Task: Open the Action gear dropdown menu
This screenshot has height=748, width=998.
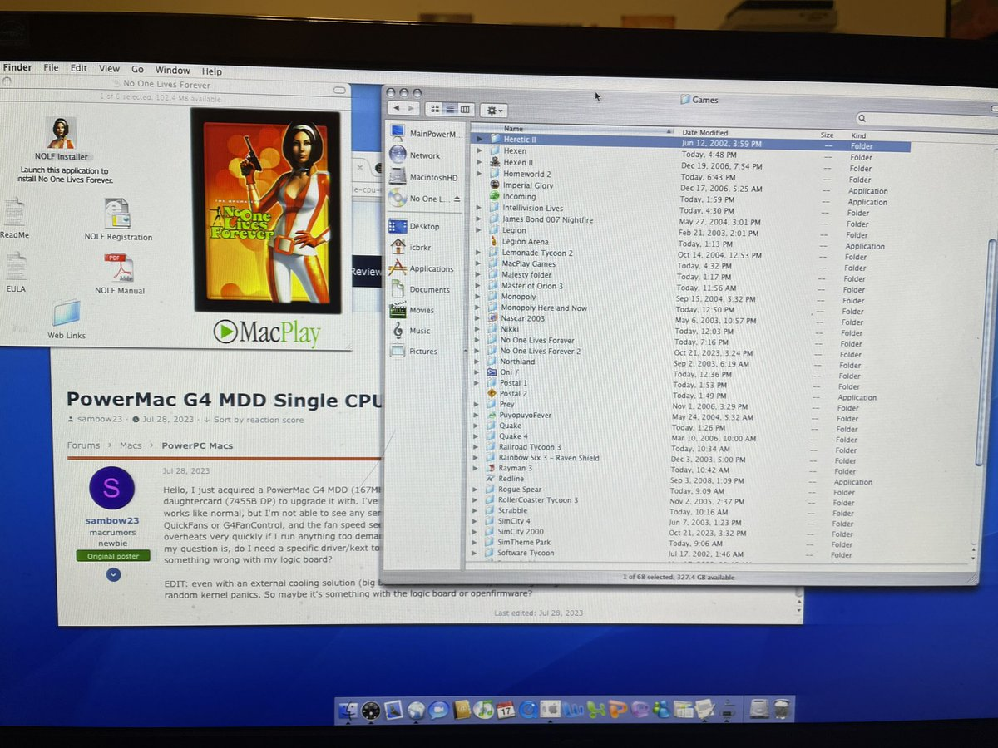Action: (x=493, y=110)
